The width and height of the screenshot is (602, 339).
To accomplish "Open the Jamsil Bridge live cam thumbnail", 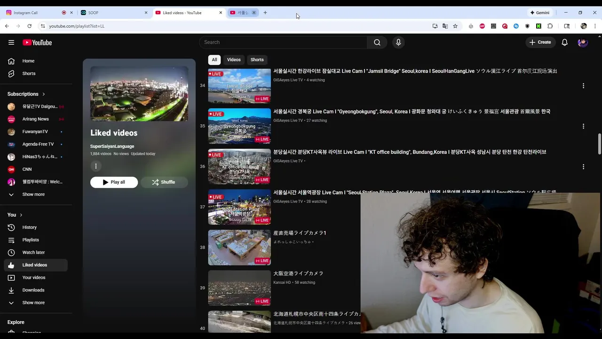I will click(x=239, y=86).
